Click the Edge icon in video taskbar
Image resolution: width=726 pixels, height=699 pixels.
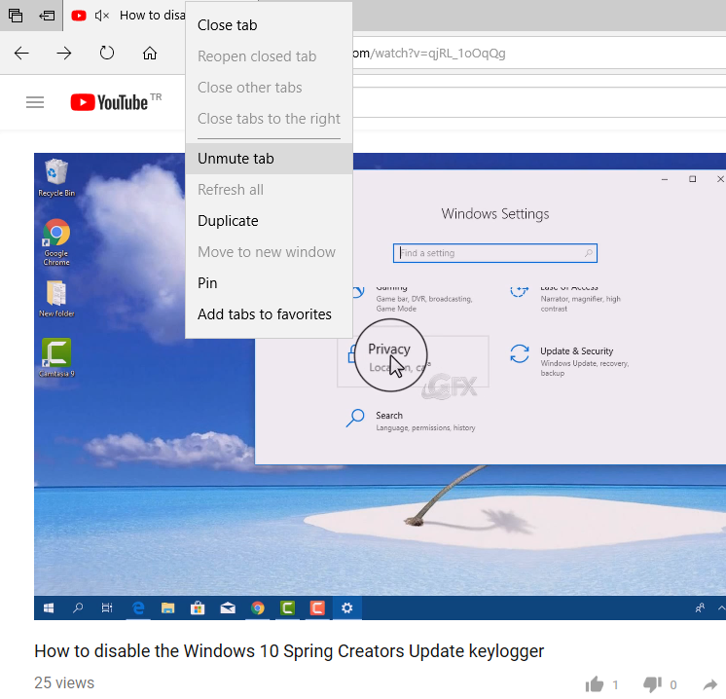(138, 607)
